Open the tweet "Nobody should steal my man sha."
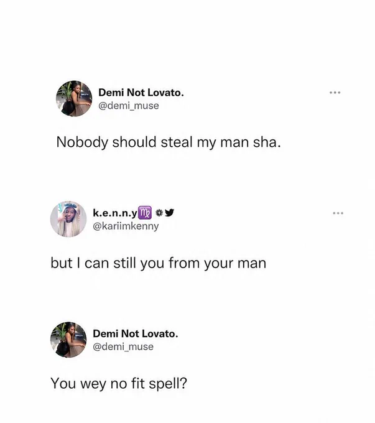The image size is (375, 423). (169, 142)
